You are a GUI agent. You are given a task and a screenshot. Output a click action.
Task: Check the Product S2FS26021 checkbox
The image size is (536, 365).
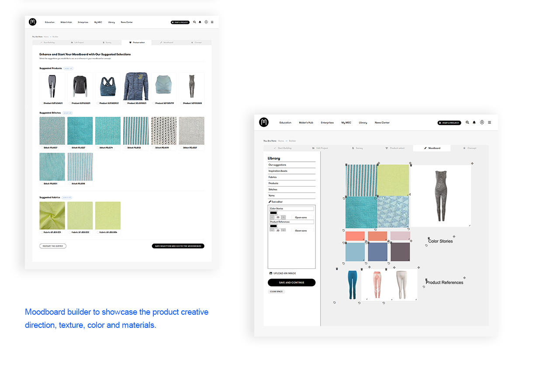click(x=41, y=104)
